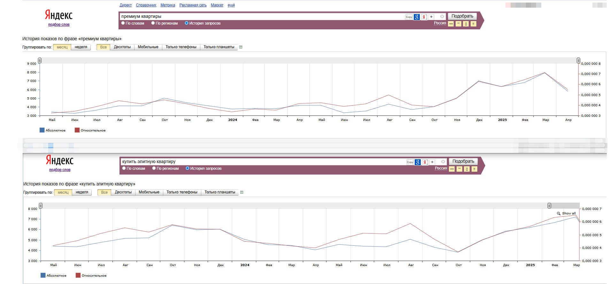
Task: Click square brackets operator icon under «премиум квартиры»
Action: tap(466, 24)
